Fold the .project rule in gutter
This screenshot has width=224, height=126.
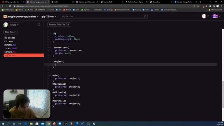tap(50, 62)
